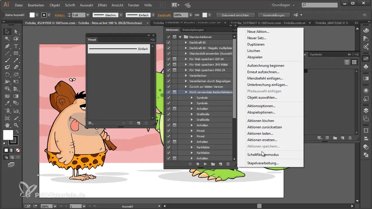
Task: Select the Type tool
Action: click(16, 46)
